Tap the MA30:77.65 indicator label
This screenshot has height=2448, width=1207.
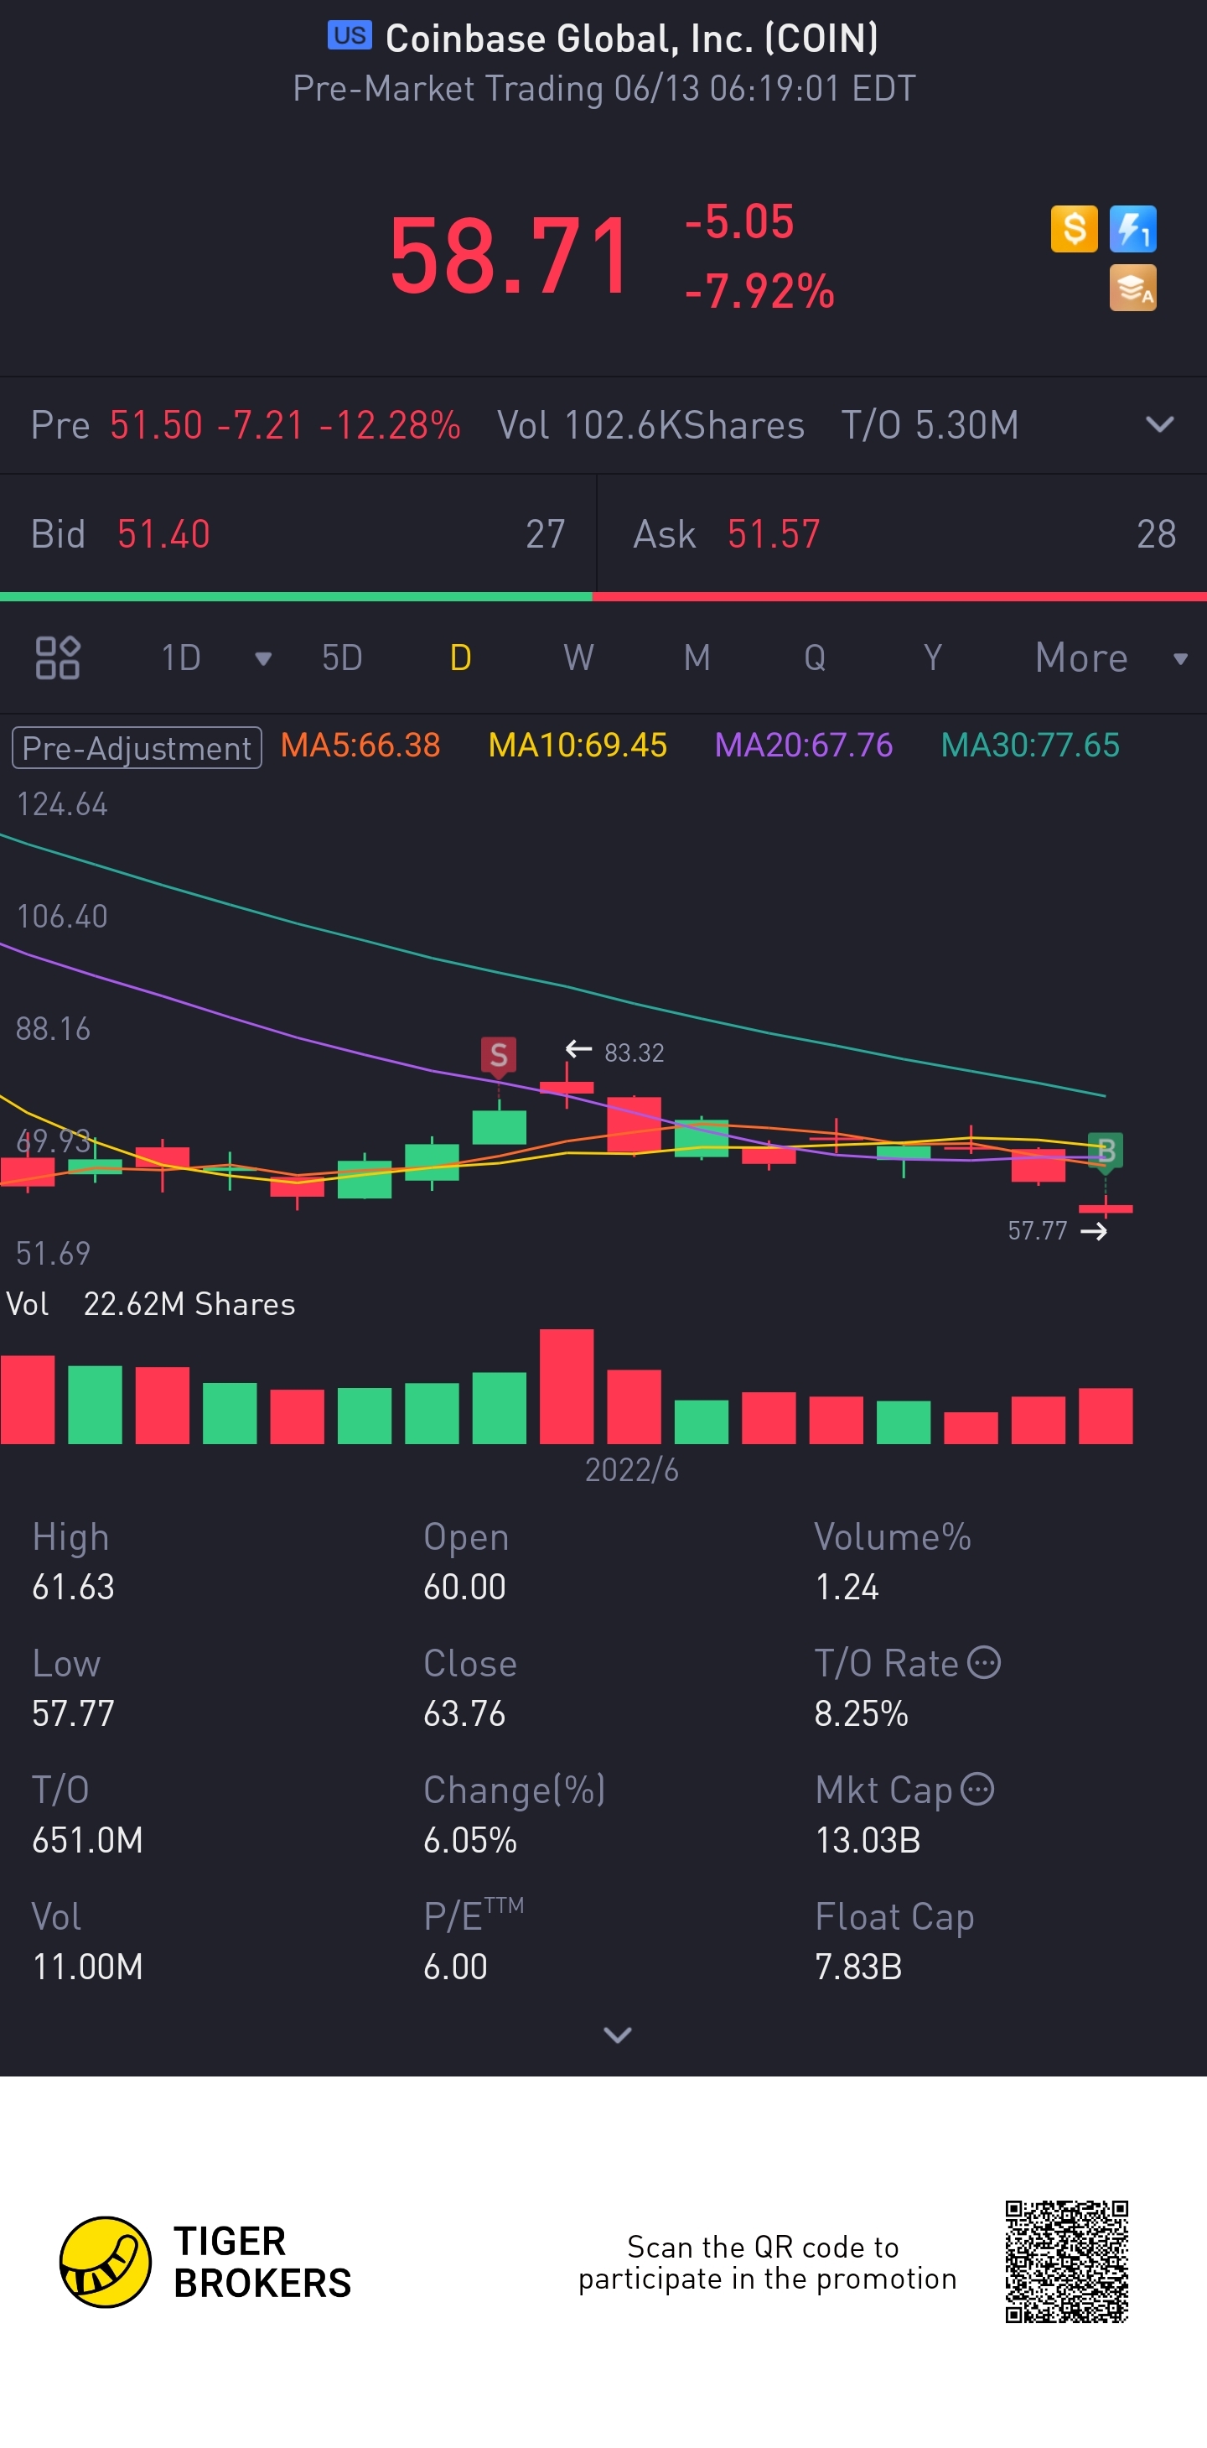1030,745
